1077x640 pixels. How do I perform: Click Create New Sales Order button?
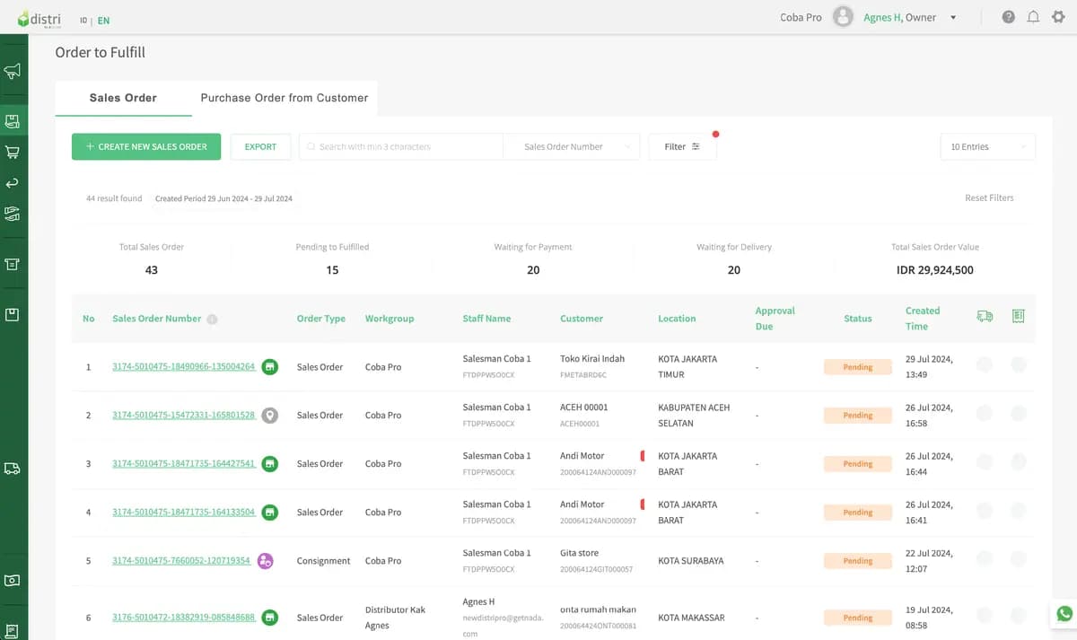click(146, 146)
